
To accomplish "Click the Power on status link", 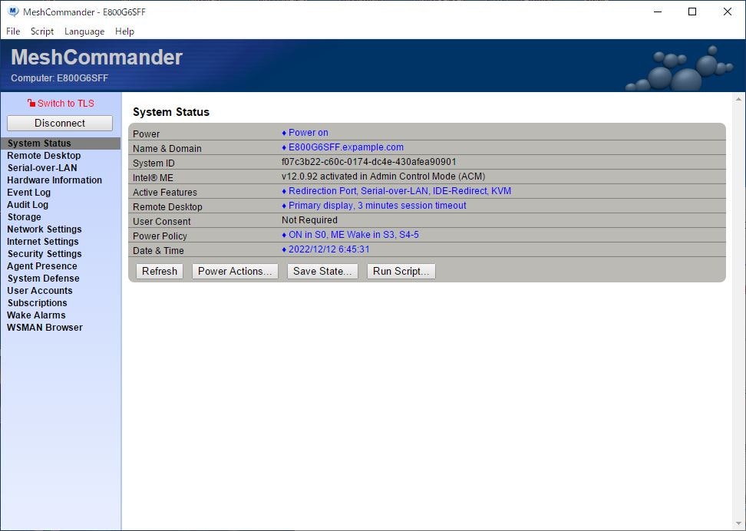I will (x=309, y=133).
